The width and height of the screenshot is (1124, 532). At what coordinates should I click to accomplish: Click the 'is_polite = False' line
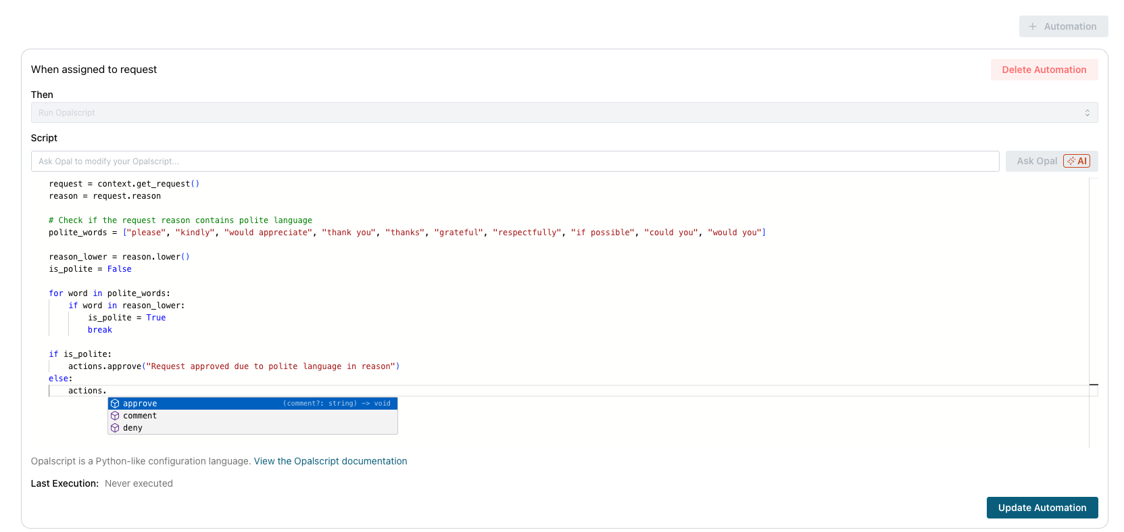[90, 269]
